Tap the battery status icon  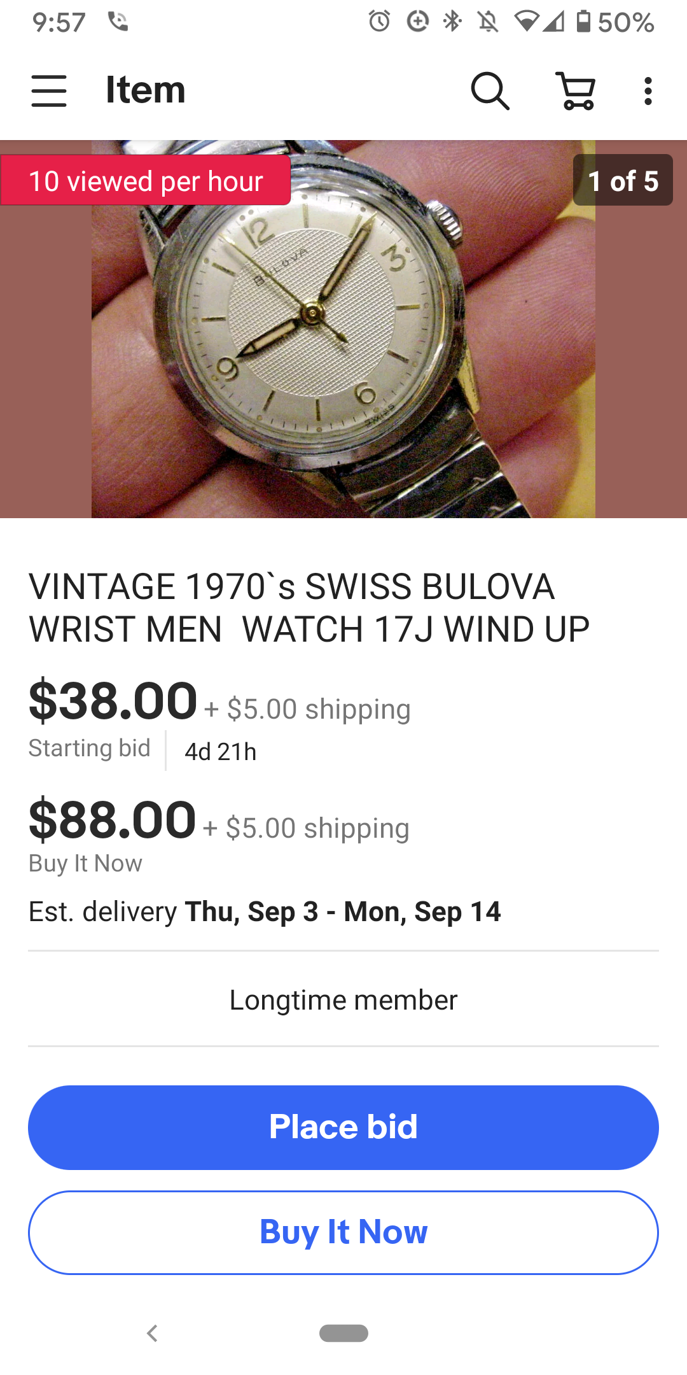pyautogui.click(x=583, y=22)
